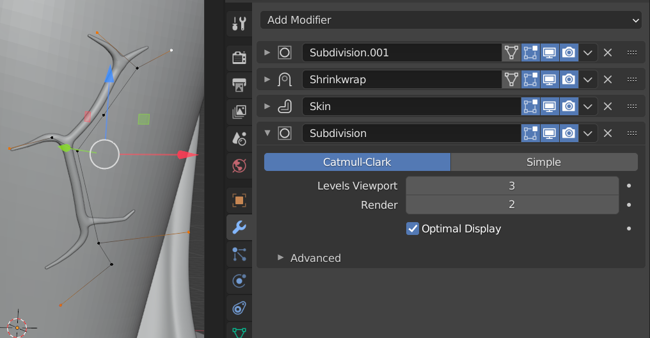
Task: Toggle viewport display for Subdivision
Action: point(550,133)
